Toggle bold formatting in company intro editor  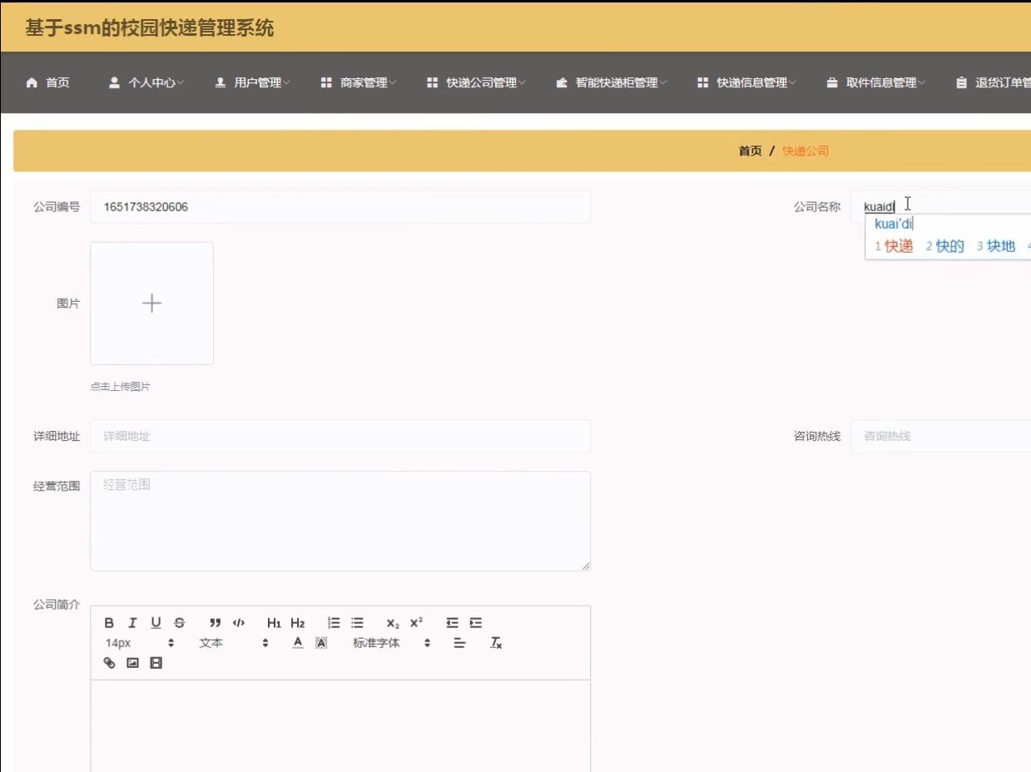click(x=108, y=621)
